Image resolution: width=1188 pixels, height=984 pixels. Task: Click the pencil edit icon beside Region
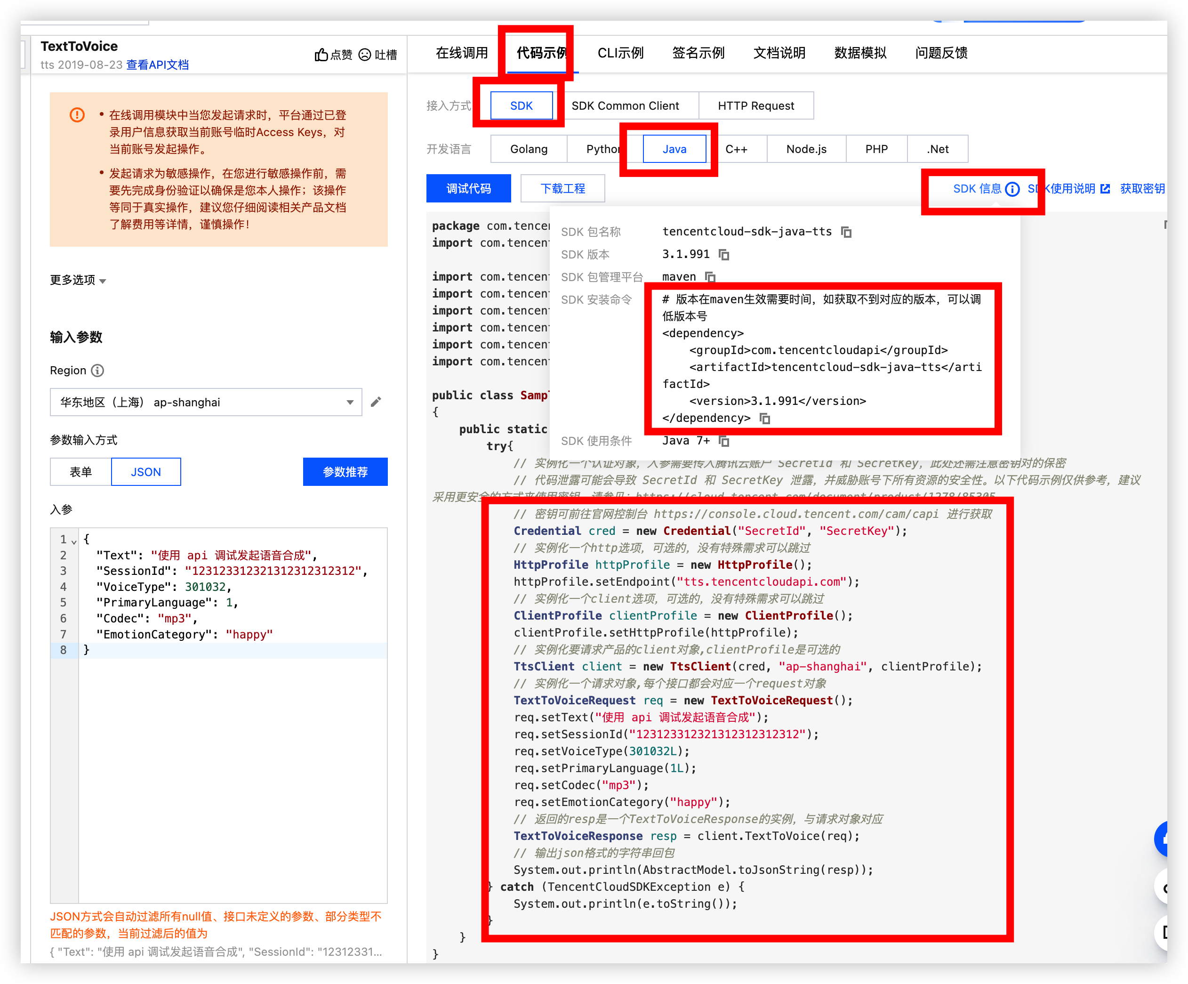click(x=376, y=402)
